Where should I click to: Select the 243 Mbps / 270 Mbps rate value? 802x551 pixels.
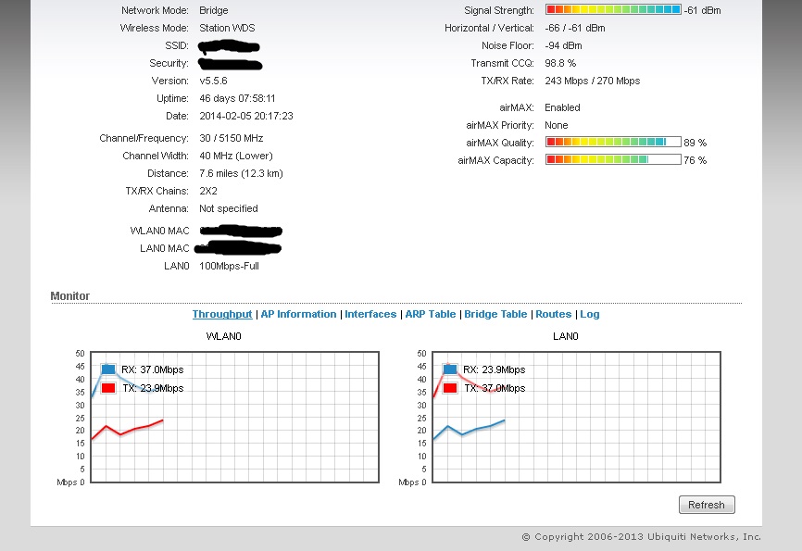[x=592, y=81]
